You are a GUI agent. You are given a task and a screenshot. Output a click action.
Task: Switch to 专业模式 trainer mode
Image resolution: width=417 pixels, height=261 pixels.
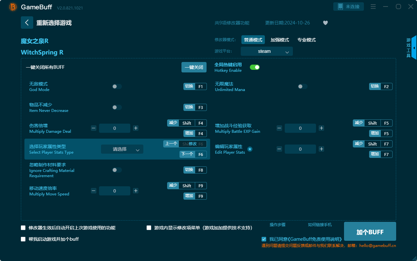click(x=307, y=39)
